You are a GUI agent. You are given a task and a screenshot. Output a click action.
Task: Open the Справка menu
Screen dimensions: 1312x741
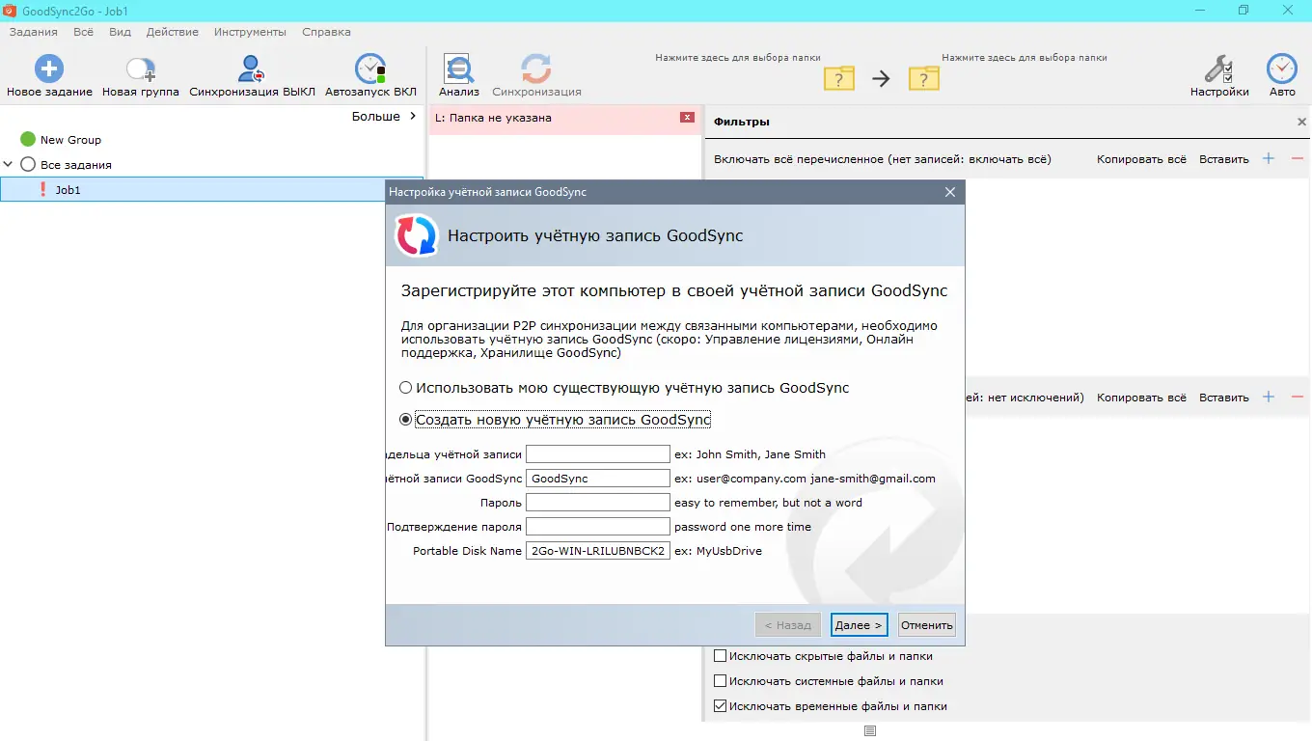pyautogui.click(x=326, y=32)
